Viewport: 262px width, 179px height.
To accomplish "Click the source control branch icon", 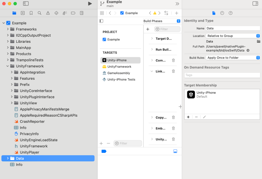I will click(102, 4).
